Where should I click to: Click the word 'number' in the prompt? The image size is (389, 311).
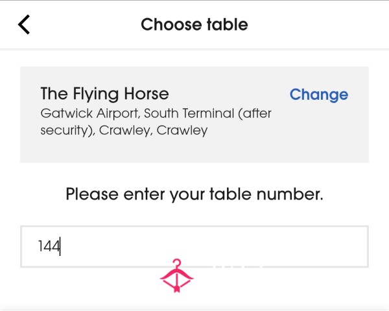pos(290,194)
